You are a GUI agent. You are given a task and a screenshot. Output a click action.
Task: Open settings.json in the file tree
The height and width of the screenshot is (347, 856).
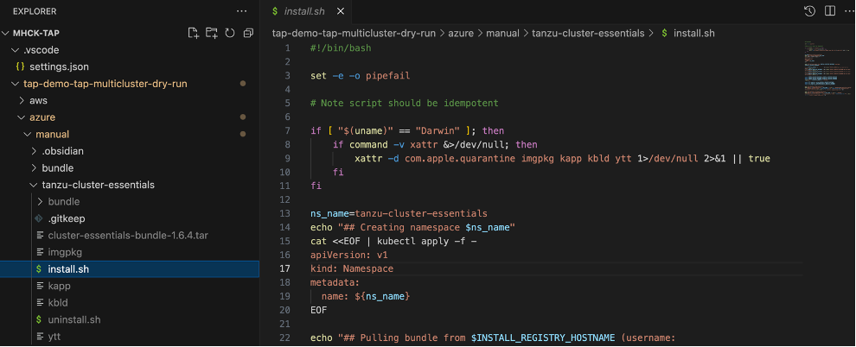click(x=59, y=66)
